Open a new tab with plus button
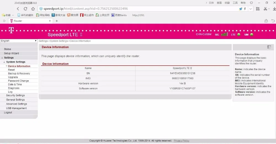 click(57, 21)
